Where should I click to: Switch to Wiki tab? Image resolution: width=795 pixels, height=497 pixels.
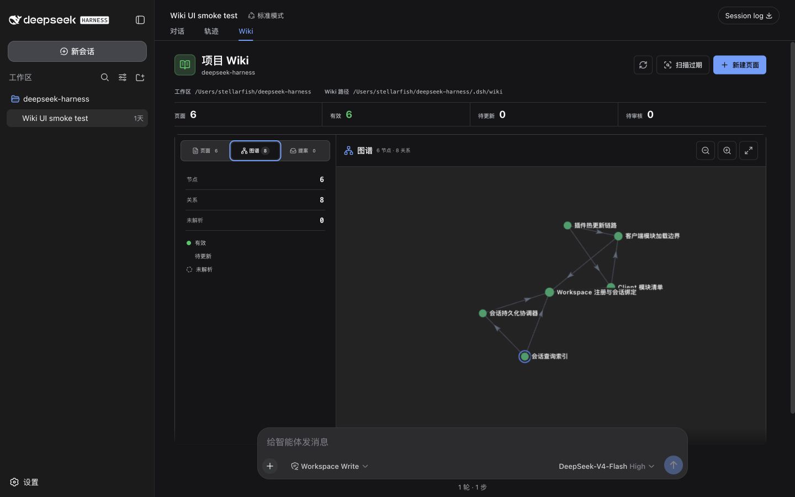(246, 31)
